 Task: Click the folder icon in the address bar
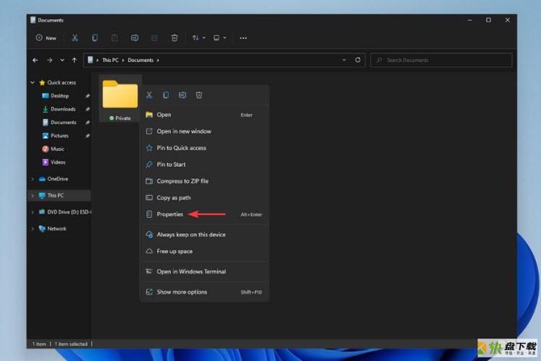pos(90,60)
